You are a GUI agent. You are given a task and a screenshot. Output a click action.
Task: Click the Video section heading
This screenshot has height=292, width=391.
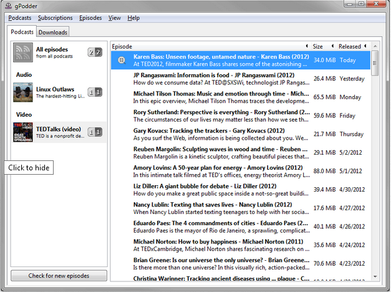pos(24,115)
